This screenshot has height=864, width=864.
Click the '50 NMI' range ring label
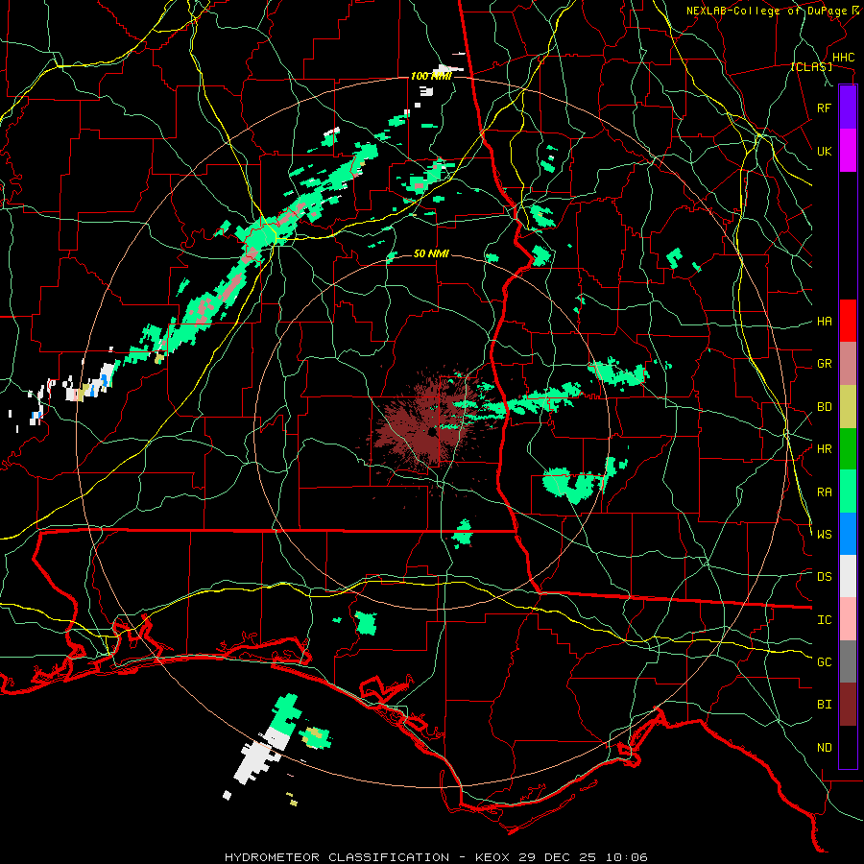(431, 253)
